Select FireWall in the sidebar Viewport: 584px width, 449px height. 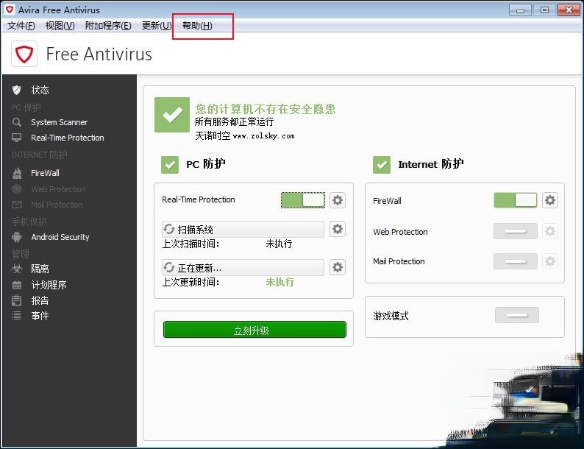point(45,173)
